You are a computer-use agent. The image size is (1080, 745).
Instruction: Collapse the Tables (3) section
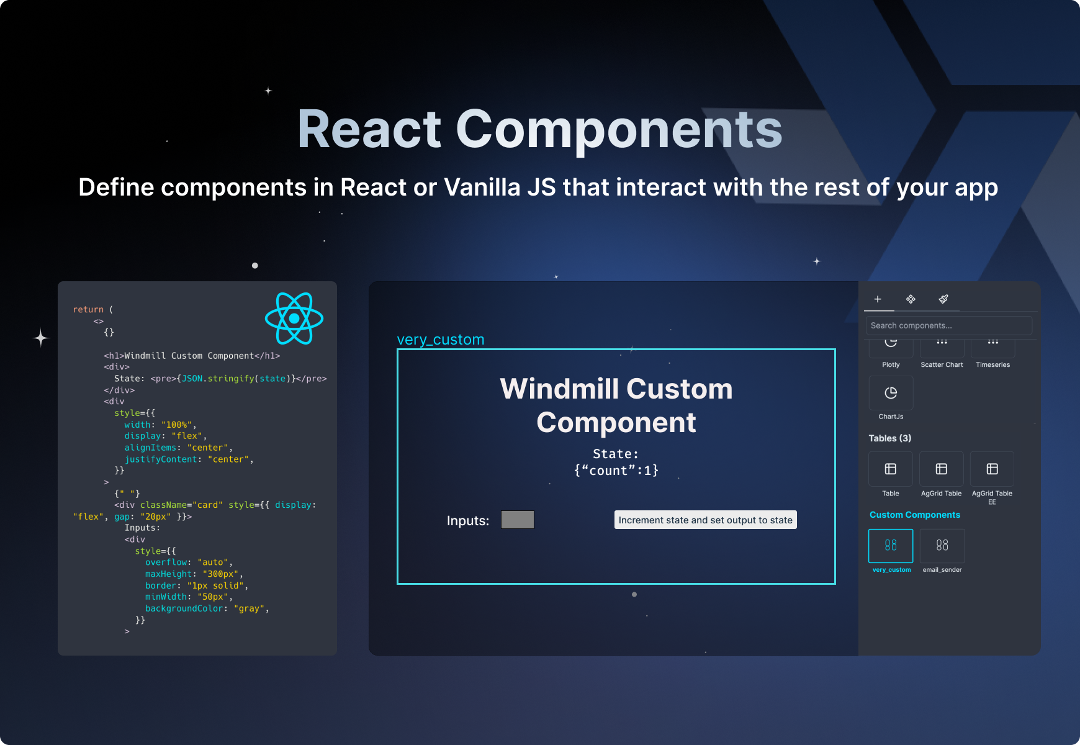pyautogui.click(x=890, y=438)
